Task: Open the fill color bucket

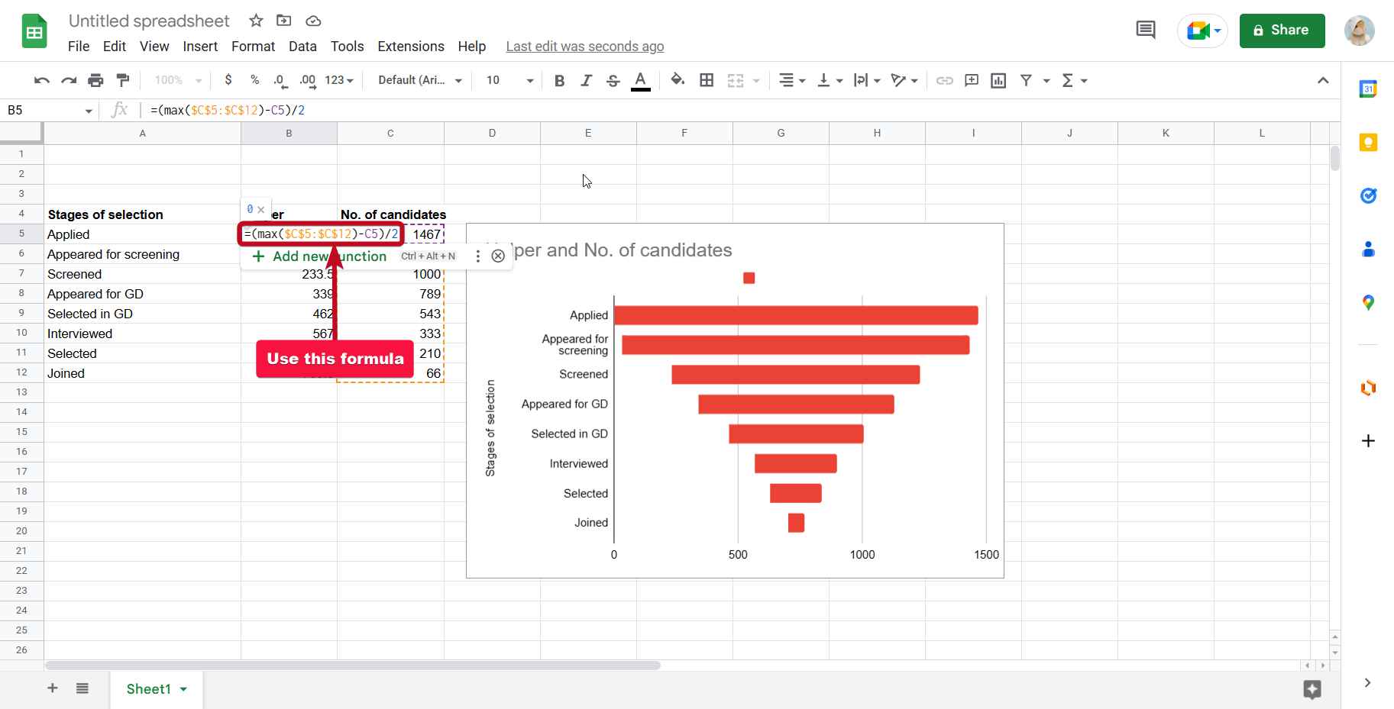Action: click(x=678, y=80)
